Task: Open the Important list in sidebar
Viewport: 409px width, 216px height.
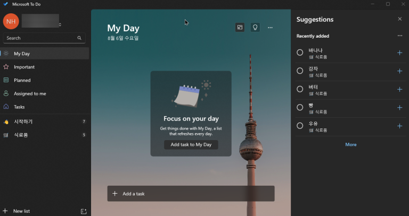Action: tap(24, 67)
